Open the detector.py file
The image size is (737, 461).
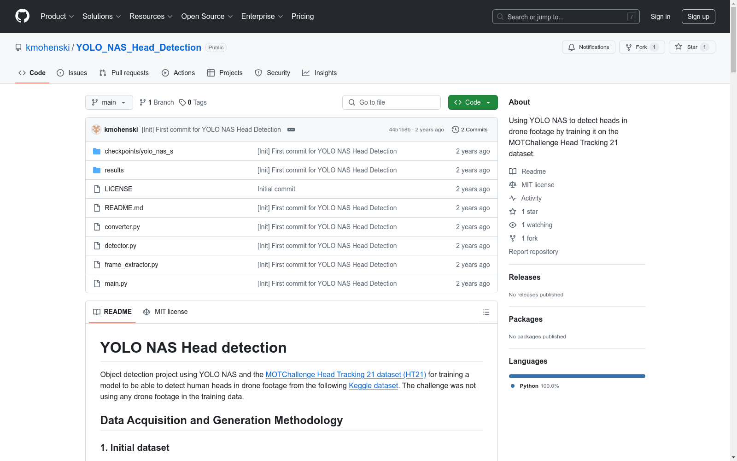coord(120,246)
